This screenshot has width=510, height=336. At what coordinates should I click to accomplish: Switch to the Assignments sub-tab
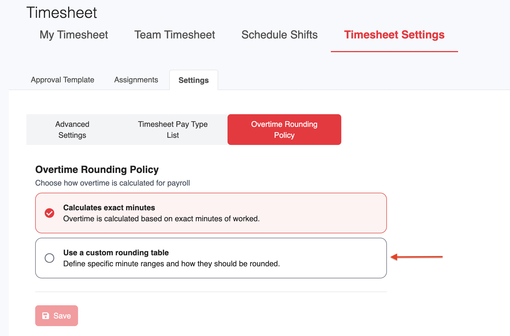136,80
